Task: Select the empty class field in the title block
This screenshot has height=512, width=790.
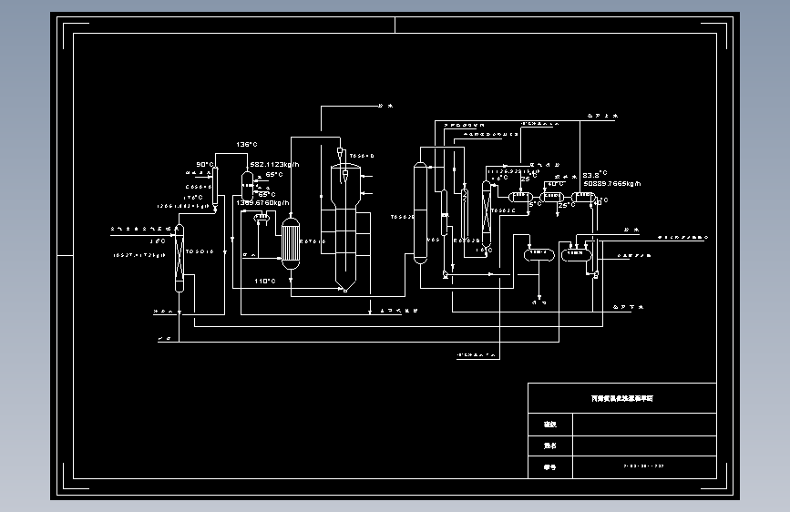Action: pyautogui.click(x=644, y=425)
